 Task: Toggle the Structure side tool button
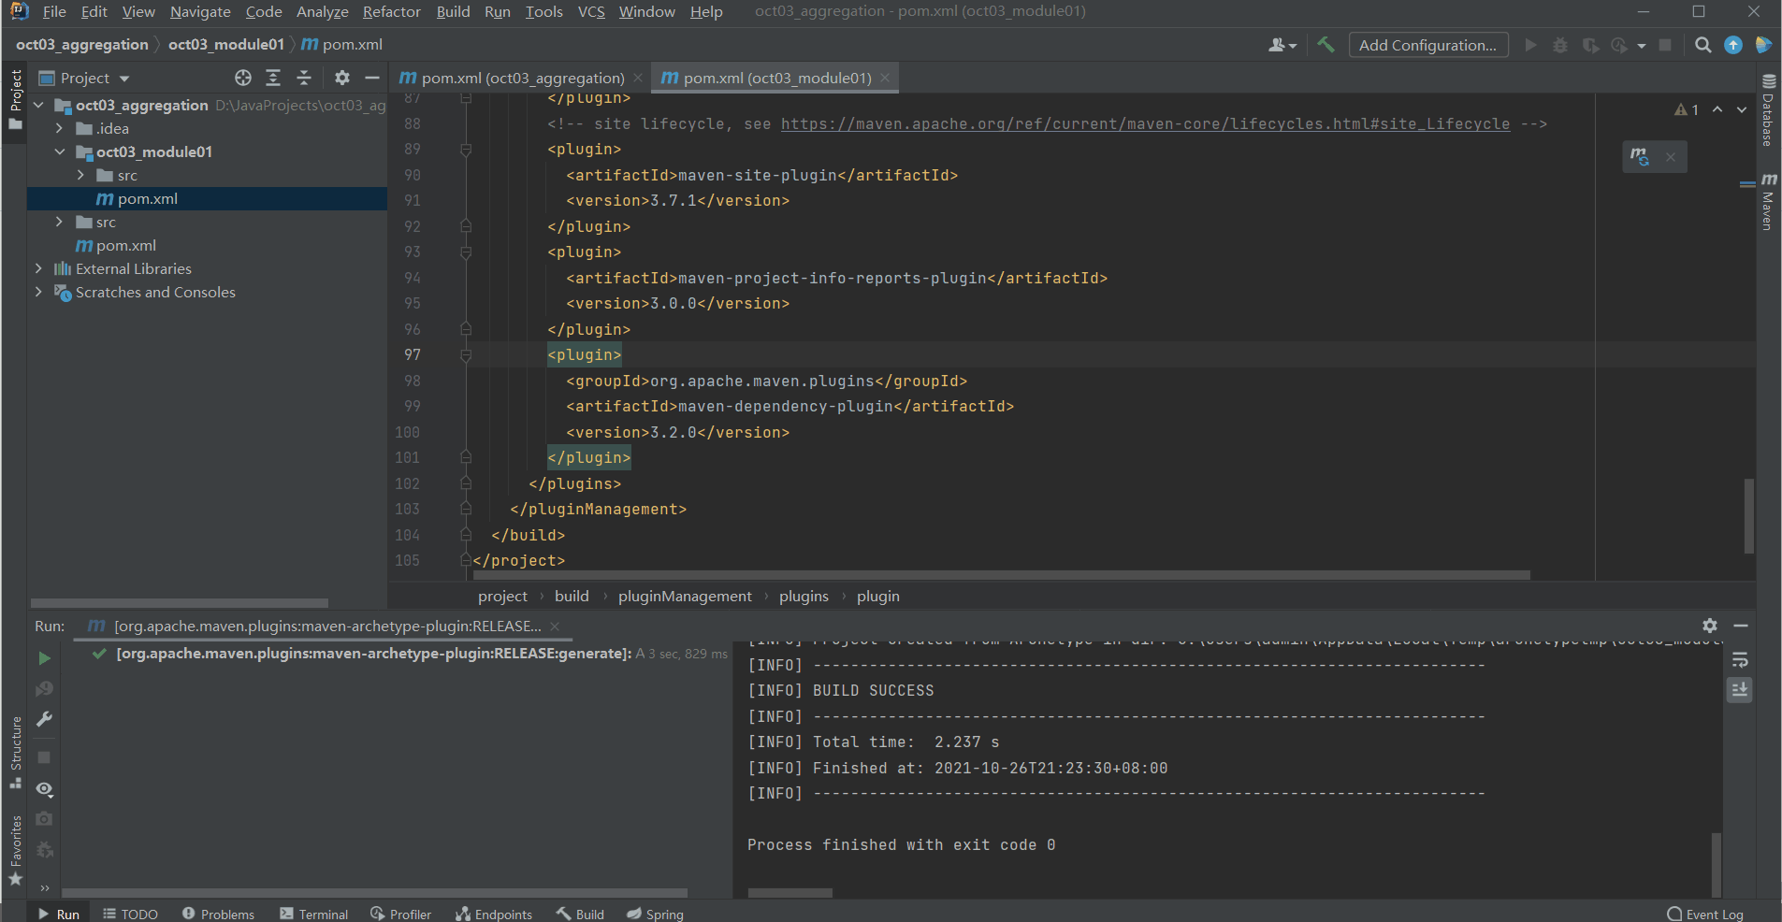15,753
